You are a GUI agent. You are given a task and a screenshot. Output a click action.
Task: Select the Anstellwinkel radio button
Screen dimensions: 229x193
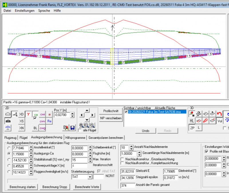[x=9, y=148]
